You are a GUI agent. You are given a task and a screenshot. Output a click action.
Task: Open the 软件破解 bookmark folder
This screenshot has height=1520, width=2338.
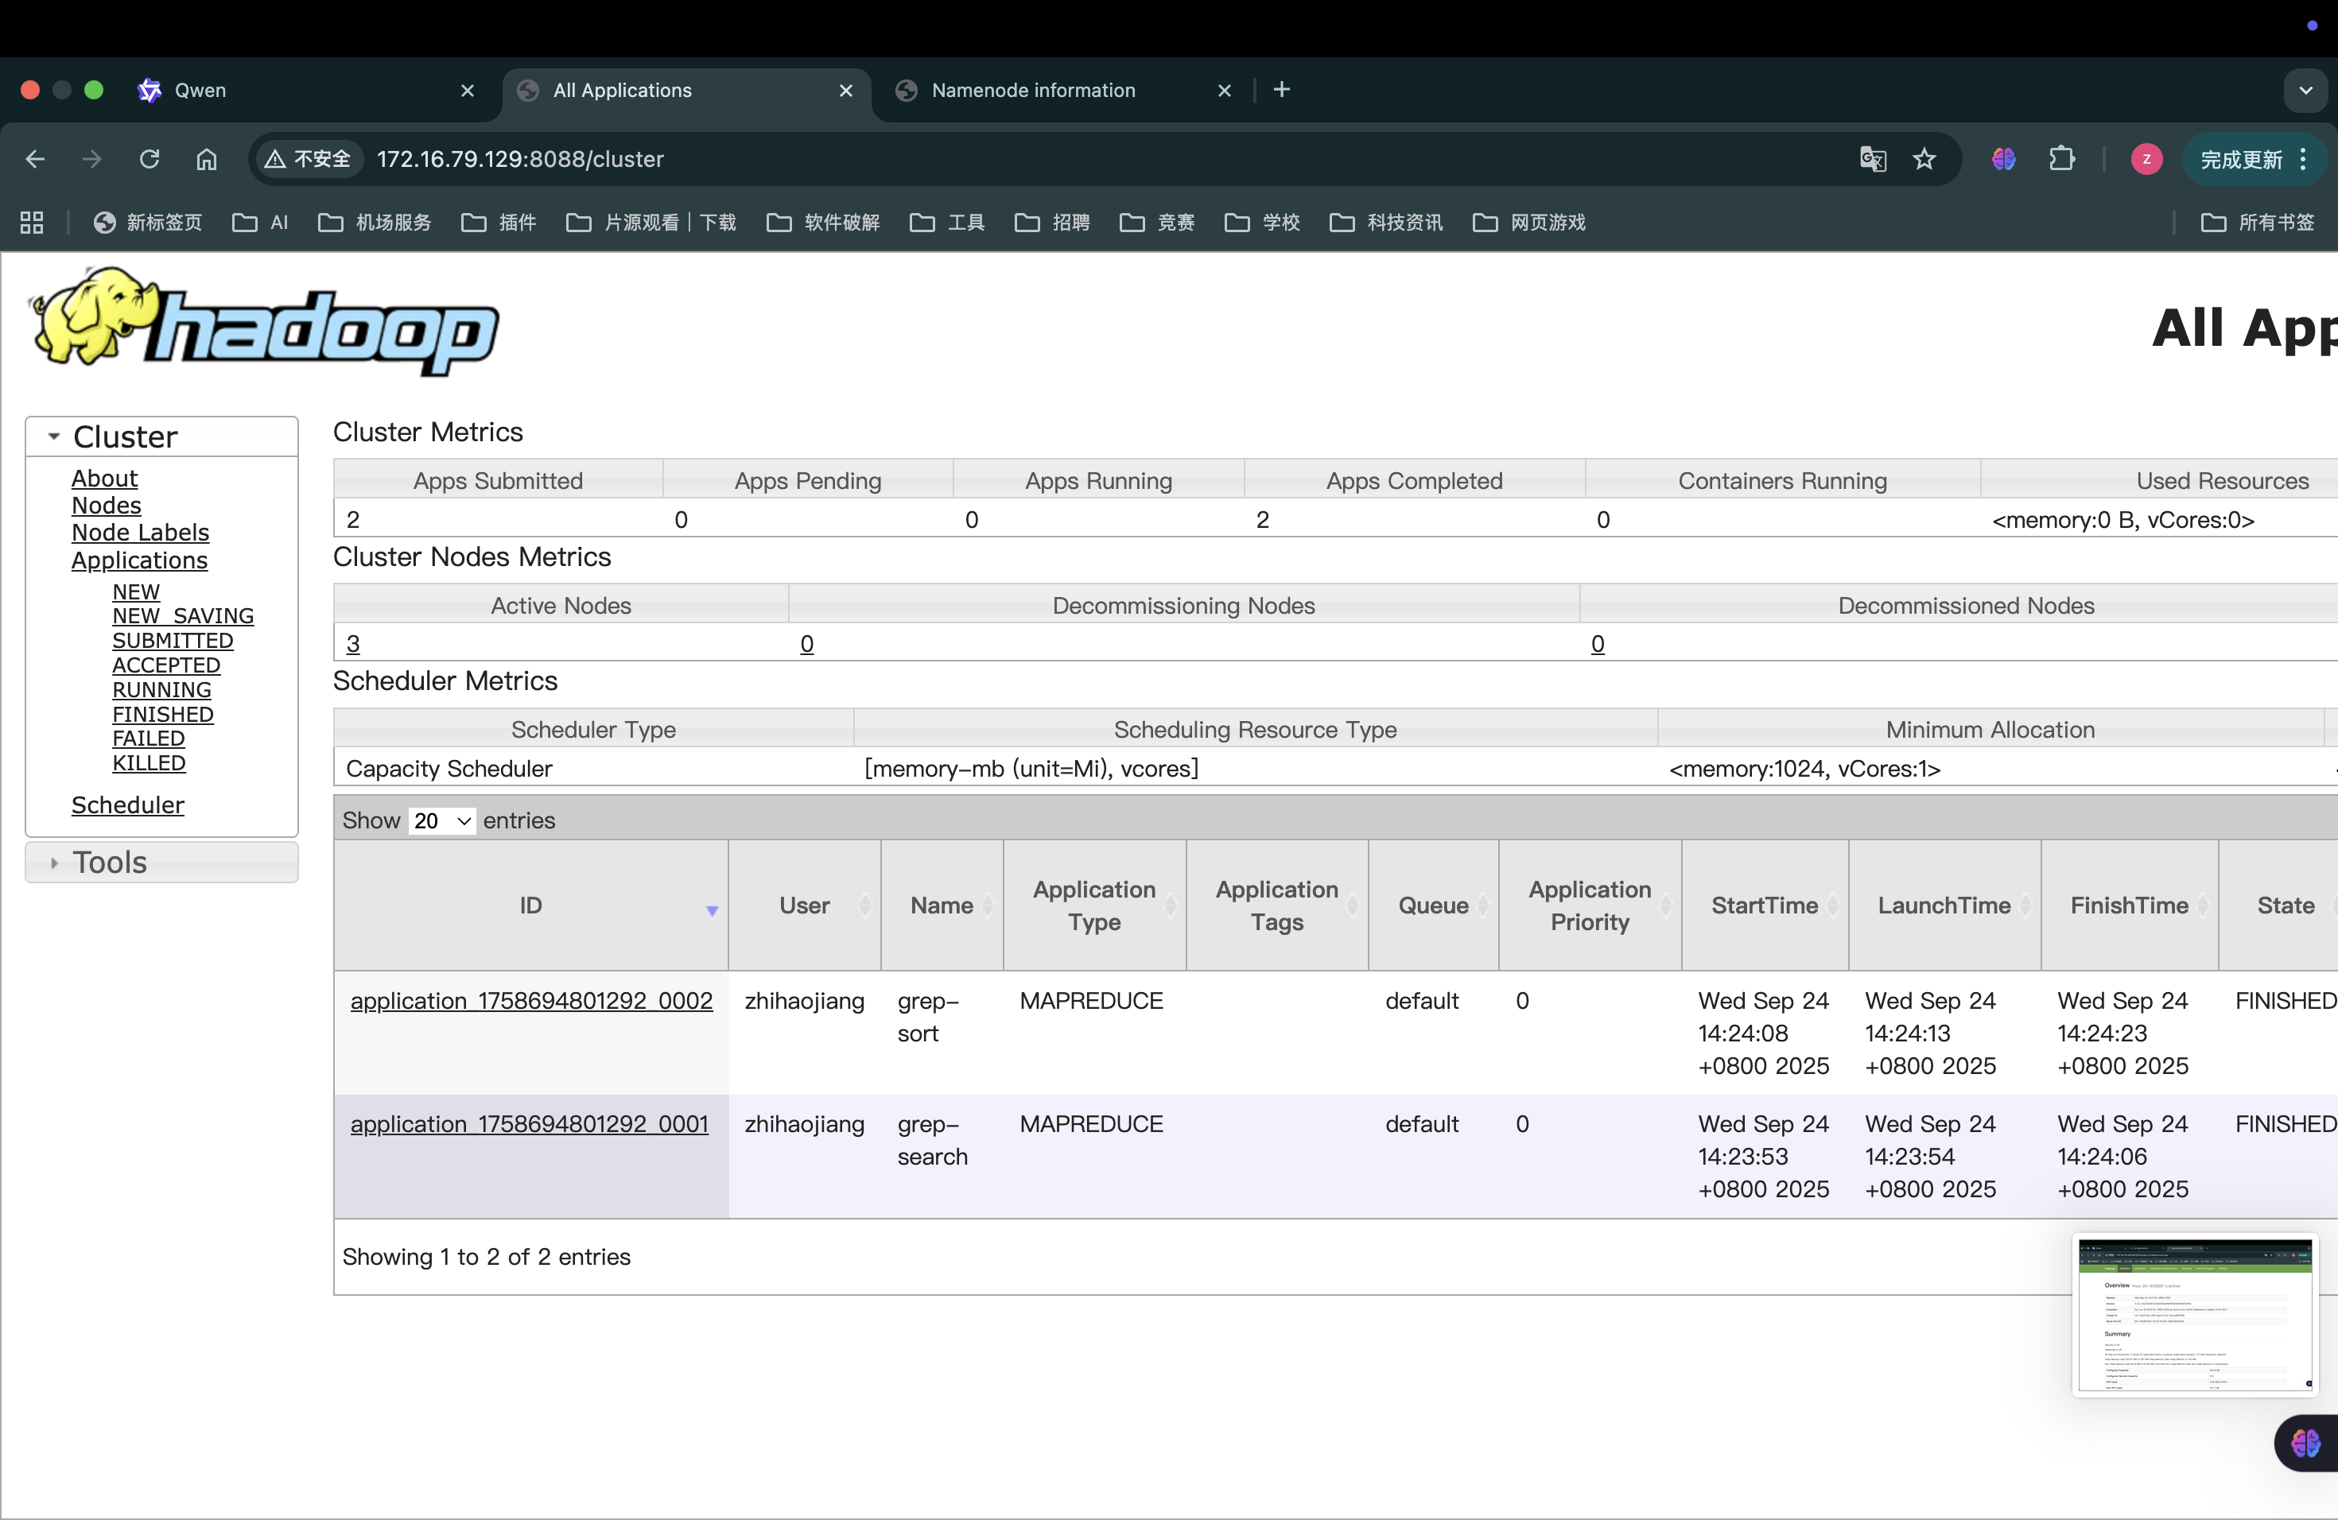tap(823, 223)
